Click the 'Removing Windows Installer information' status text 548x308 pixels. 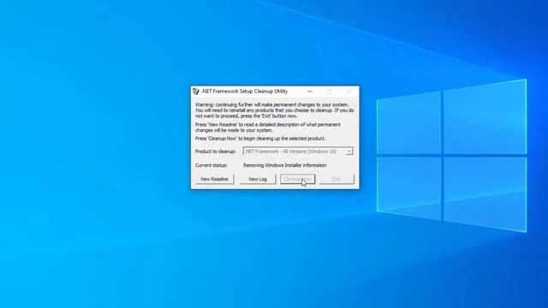(285, 165)
